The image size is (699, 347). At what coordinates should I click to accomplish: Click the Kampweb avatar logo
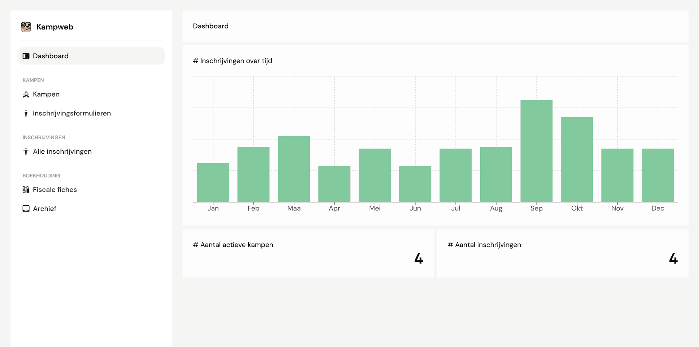click(x=25, y=27)
